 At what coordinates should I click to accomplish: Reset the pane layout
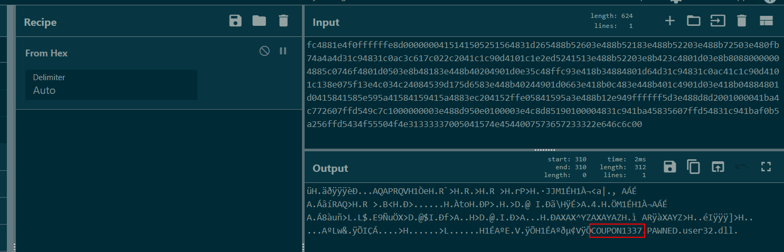(766, 21)
